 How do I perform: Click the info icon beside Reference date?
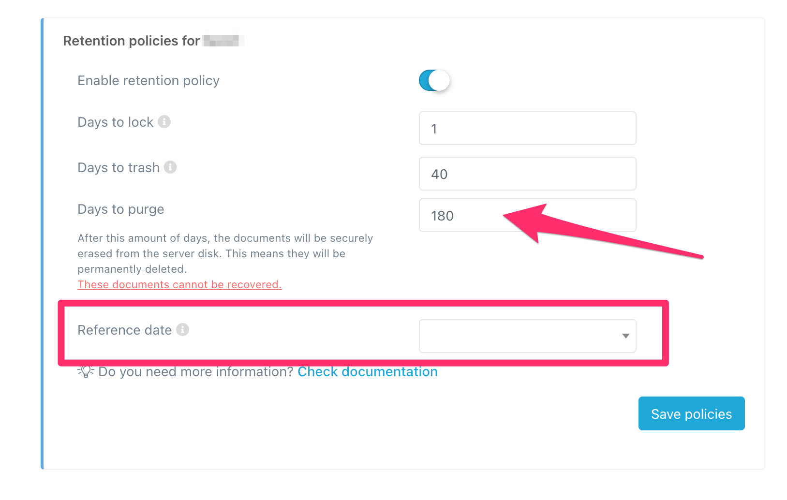click(x=182, y=330)
